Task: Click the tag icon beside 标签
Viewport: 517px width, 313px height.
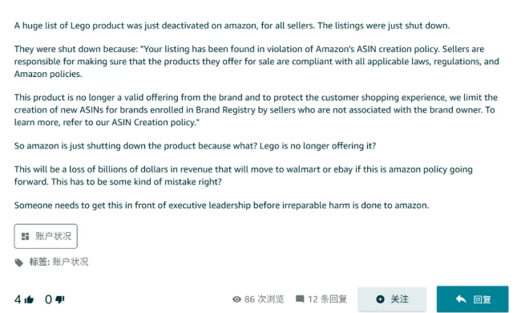Action: click(x=19, y=262)
